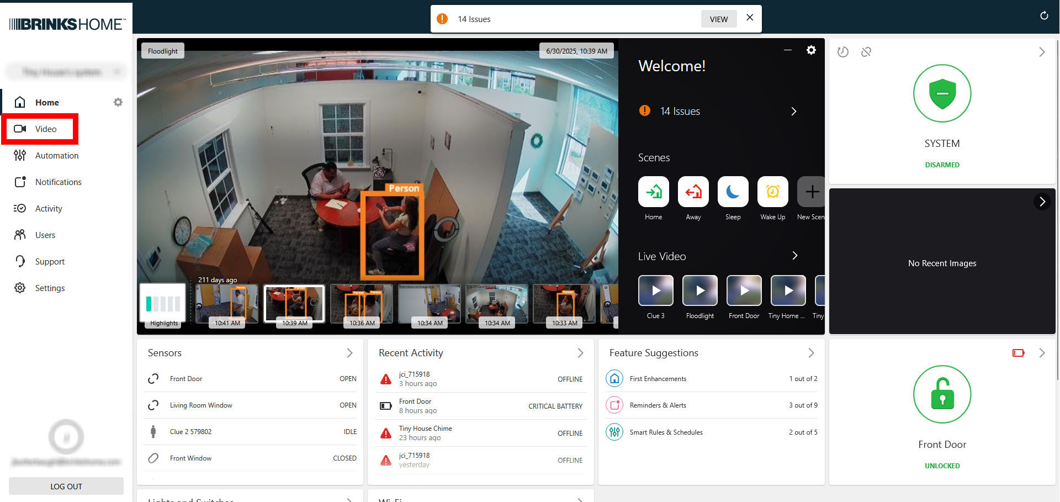
Task: Click the refresh icon in the top bar
Action: tap(1044, 15)
